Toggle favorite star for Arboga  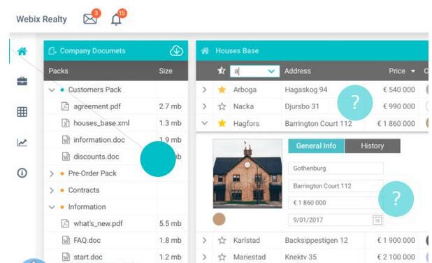[222, 90]
